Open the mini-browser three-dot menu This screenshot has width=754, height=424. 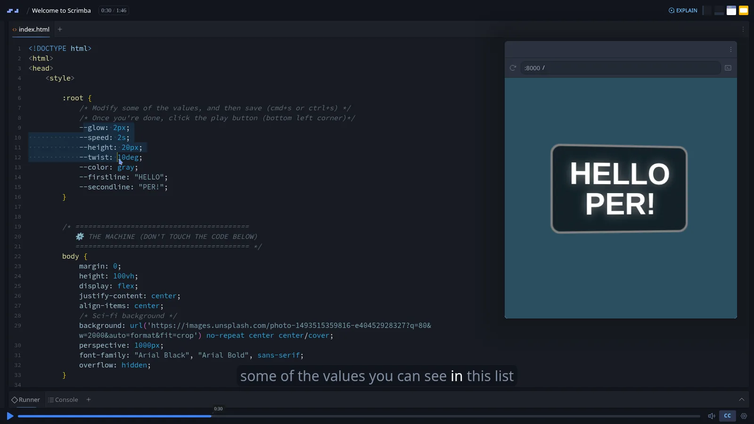click(731, 49)
